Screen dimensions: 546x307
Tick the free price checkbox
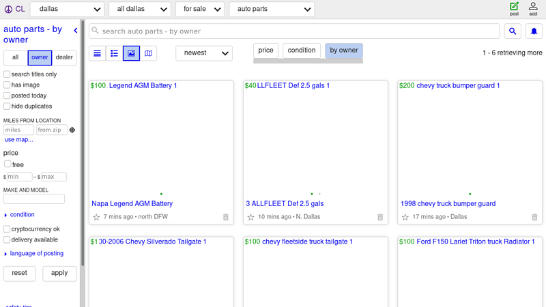8,164
